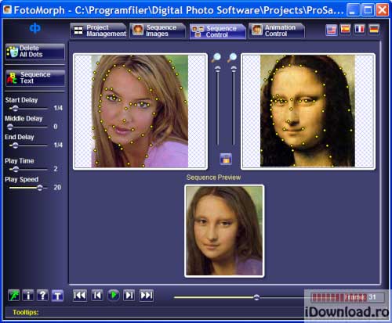Open the Animation Control tab
The image size is (392, 323).
click(x=277, y=31)
